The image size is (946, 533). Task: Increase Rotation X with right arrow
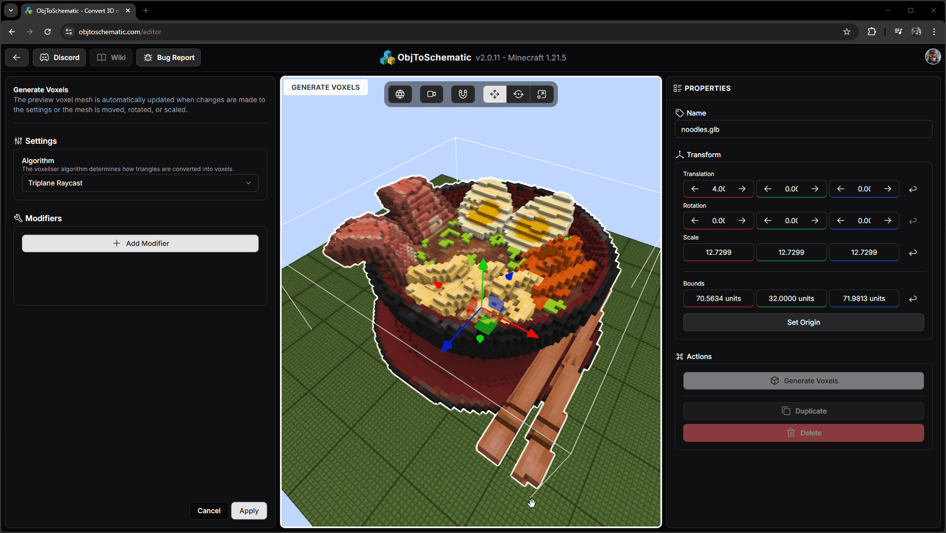click(742, 221)
